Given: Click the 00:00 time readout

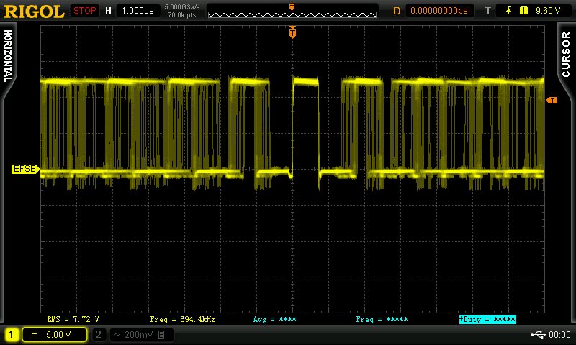Looking at the screenshot, I should point(559,334).
